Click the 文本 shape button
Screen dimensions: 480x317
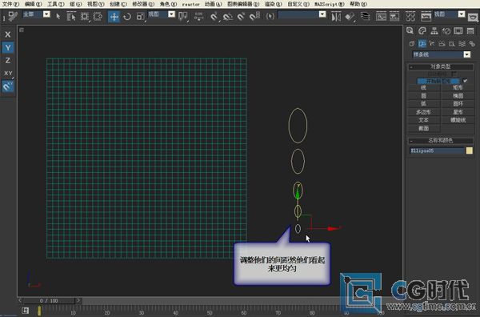point(423,120)
